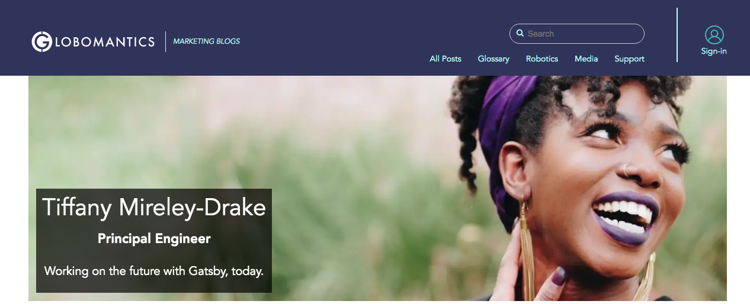Click the Tiffany Mireley-Drake heading
Image resolution: width=750 pixels, height=304 pixels.
click(154, 207)
